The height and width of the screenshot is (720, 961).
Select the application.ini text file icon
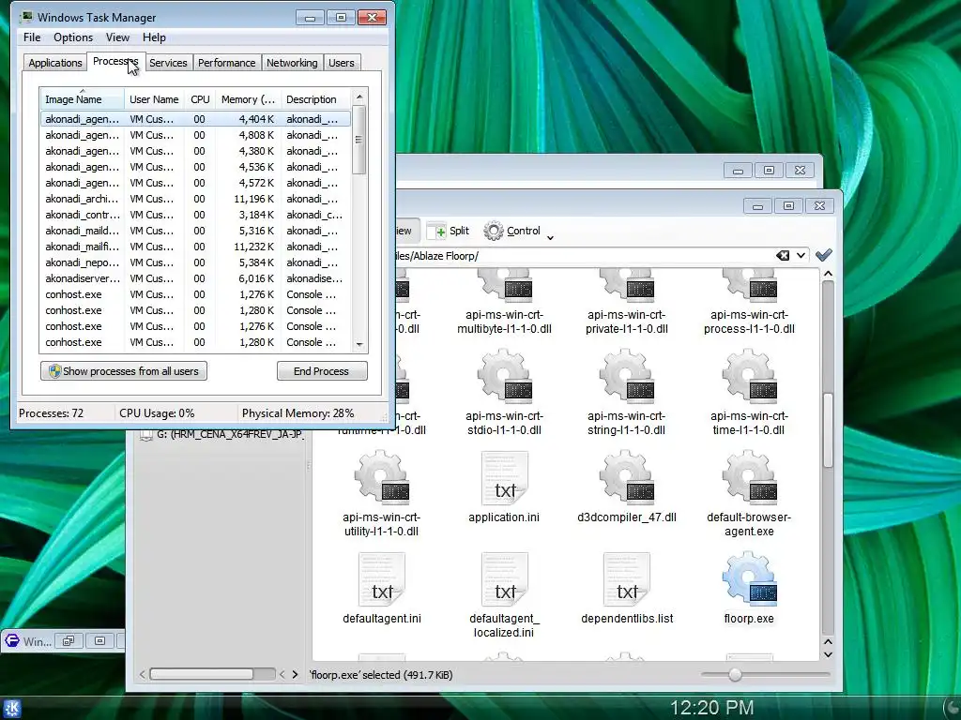504,477
